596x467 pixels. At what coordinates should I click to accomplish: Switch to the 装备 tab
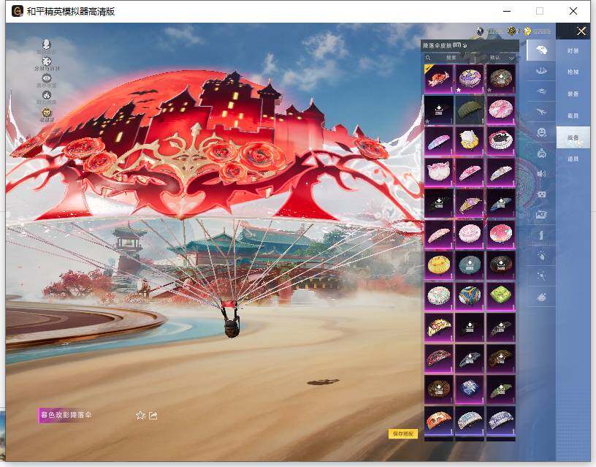[573, 94]
